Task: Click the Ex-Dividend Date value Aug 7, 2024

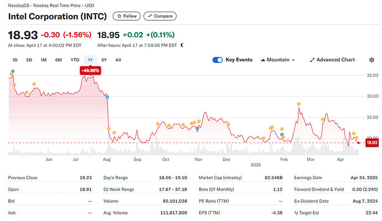Action: tap(365, 201)
